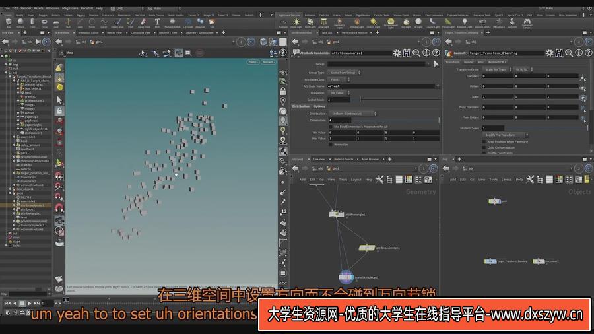This screenshot has width=594, height=334.
Task: Select the Environment Light shelf tool
Action: [391, 23]
